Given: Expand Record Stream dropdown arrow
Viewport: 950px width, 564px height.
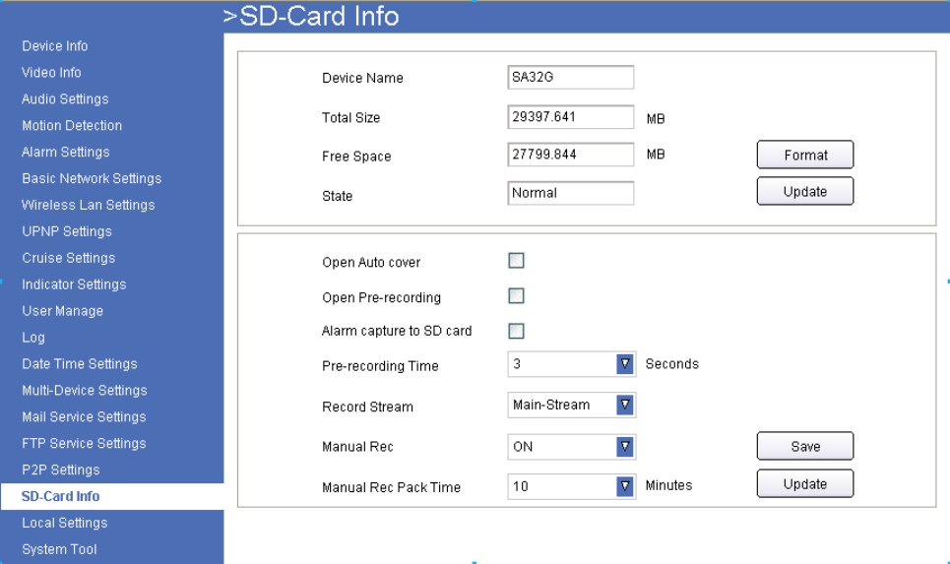Looking at the screenshot, I should pos(625,405).
